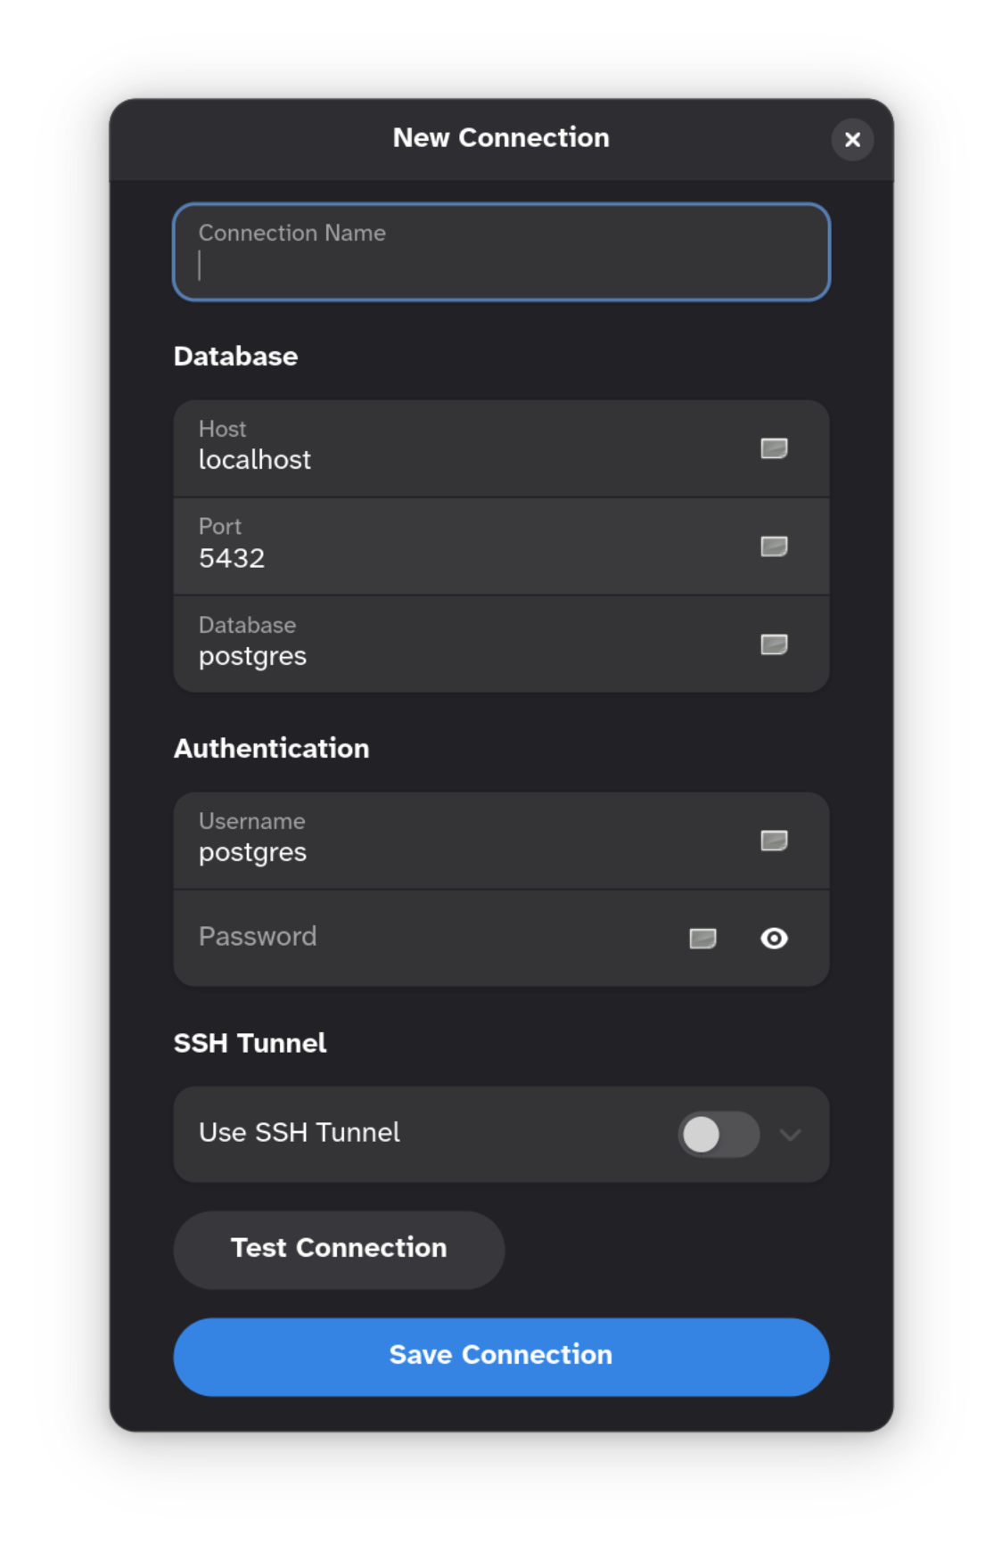The height and width of the screenshot is (1551, 1002).
Task: Focus the Connection Name input field
Action: coord(501,252)
